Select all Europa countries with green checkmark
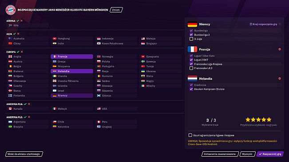The width and height of the screenshot is (289, 162). pos(18,52)
